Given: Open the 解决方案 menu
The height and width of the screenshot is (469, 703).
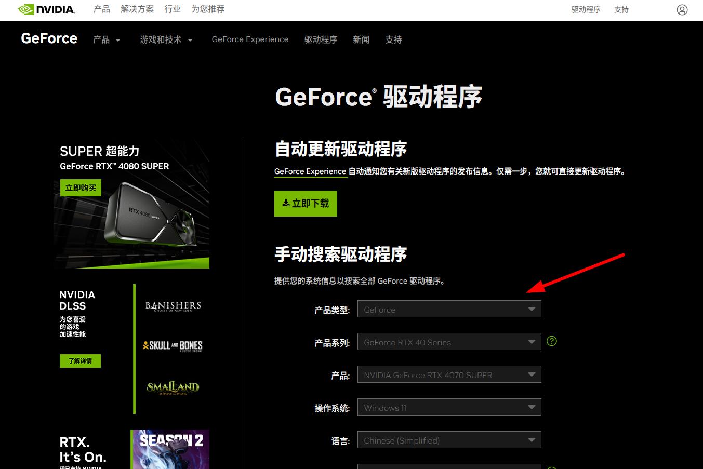Looking at the screenshot, I should (137, 9).
